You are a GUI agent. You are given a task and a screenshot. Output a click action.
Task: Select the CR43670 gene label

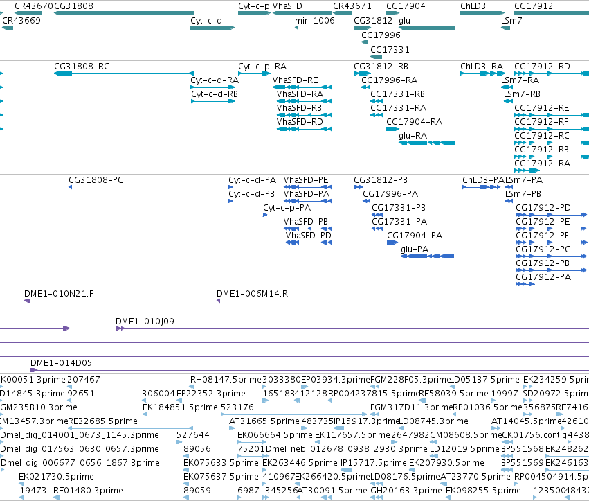(33, 6)
